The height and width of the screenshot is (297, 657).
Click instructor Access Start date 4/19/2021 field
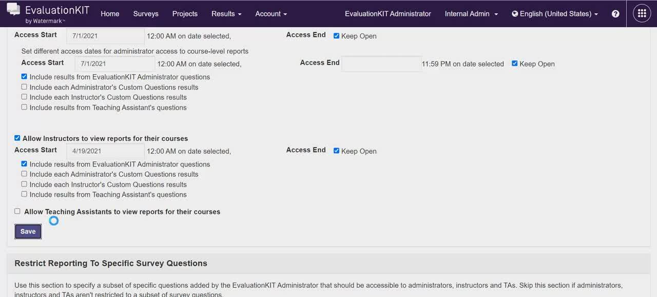coord(106,151)
